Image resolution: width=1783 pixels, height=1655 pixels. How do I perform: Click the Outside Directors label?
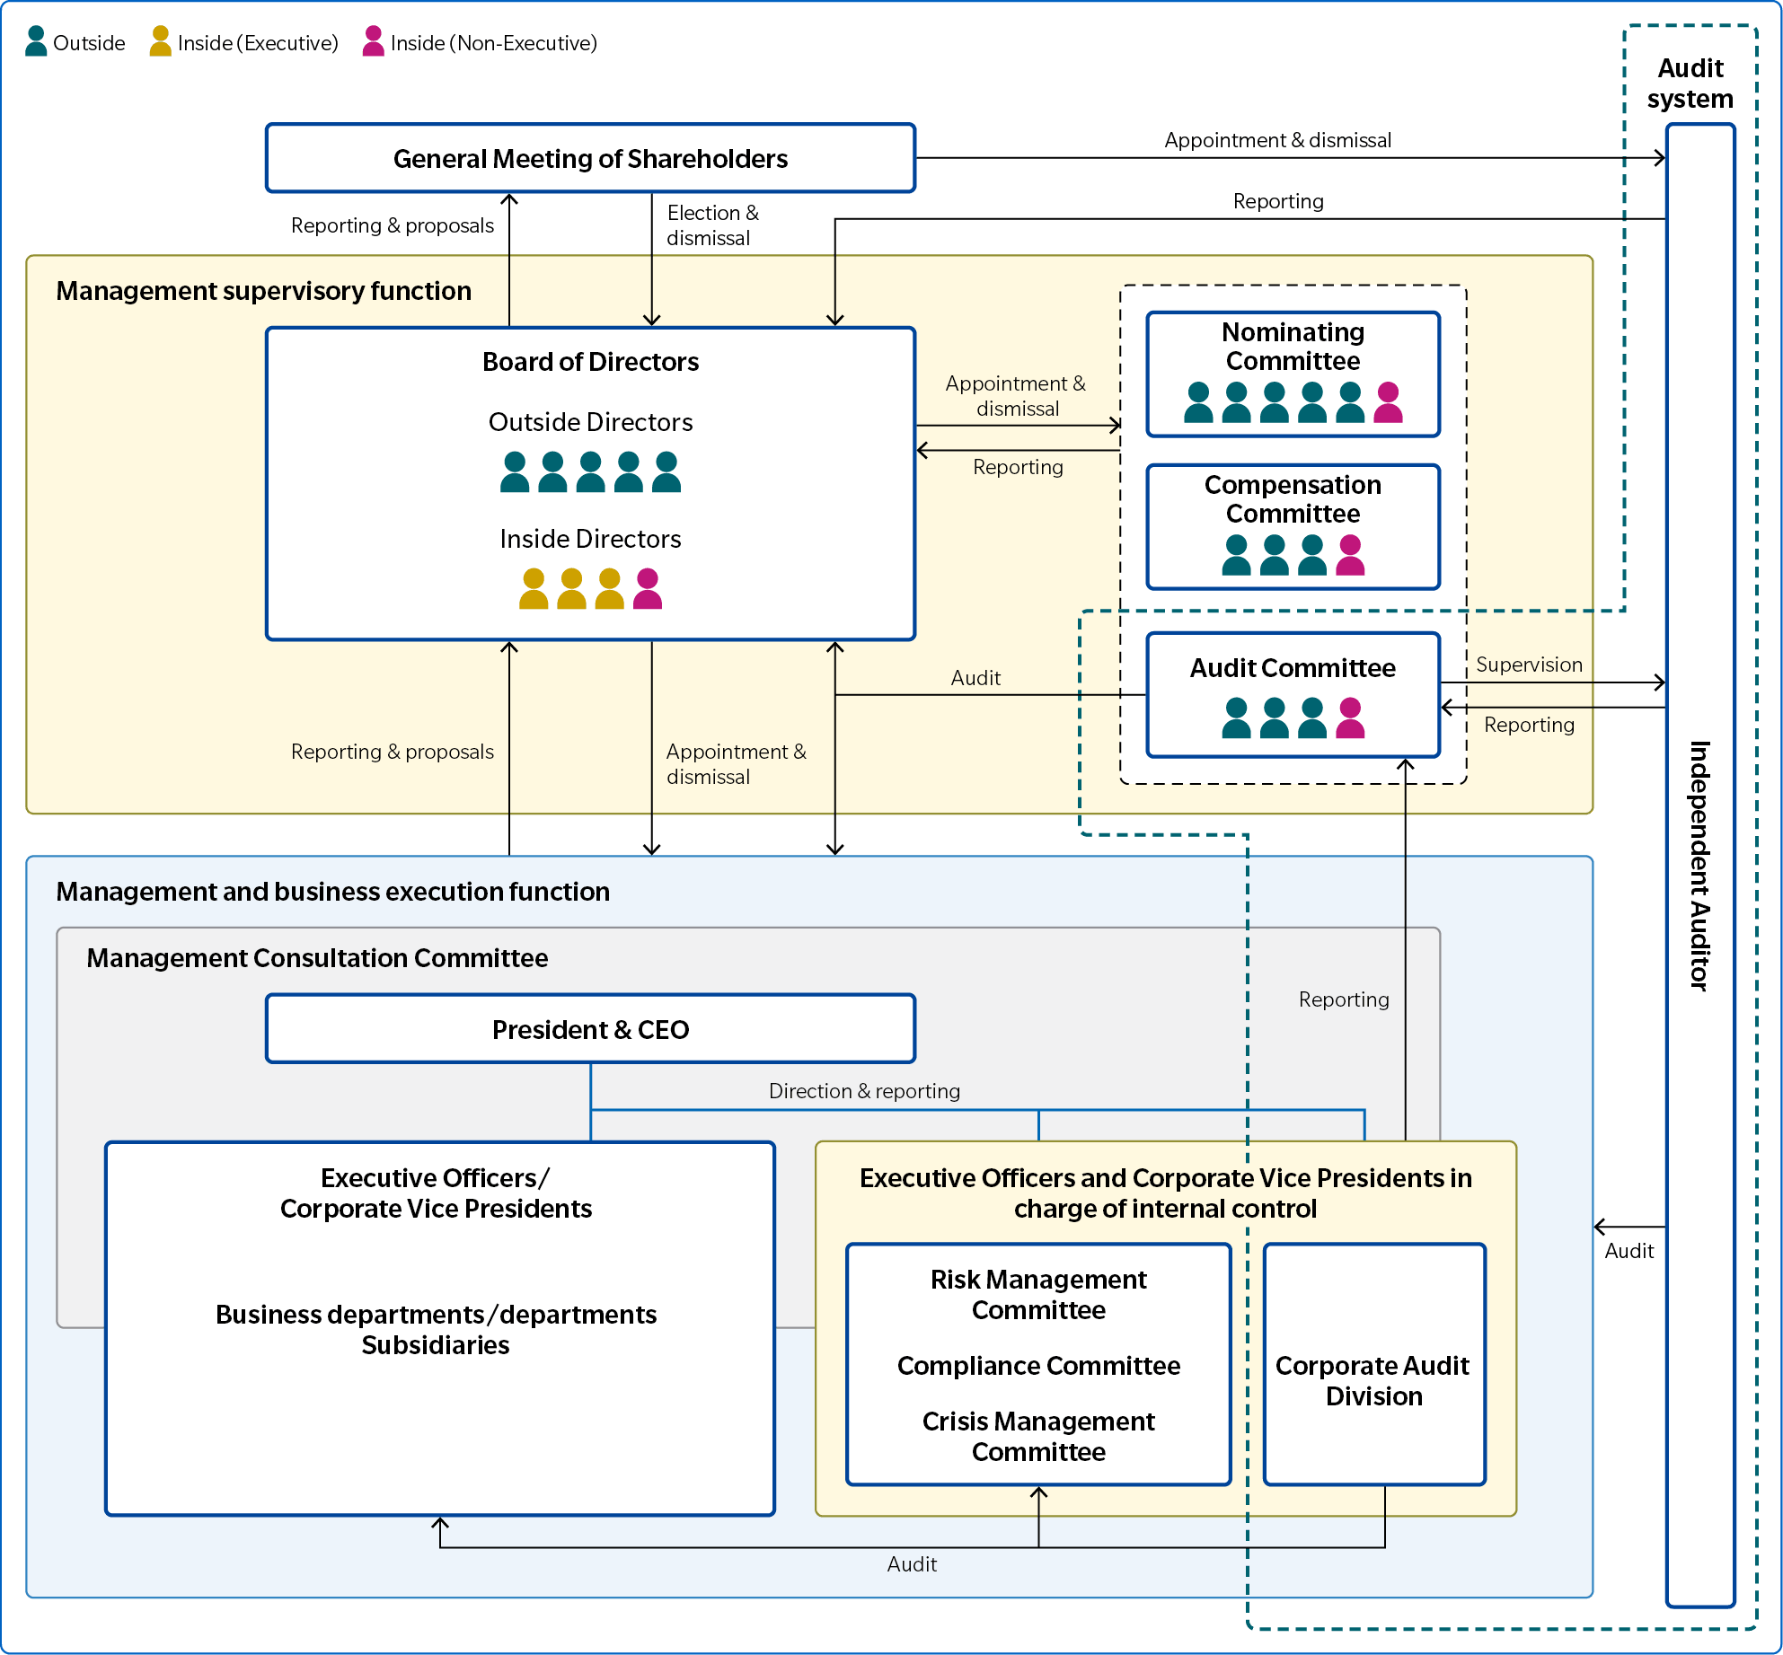coord(590,422)
